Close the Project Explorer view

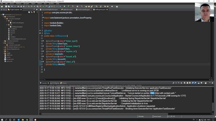pos(21,10)
